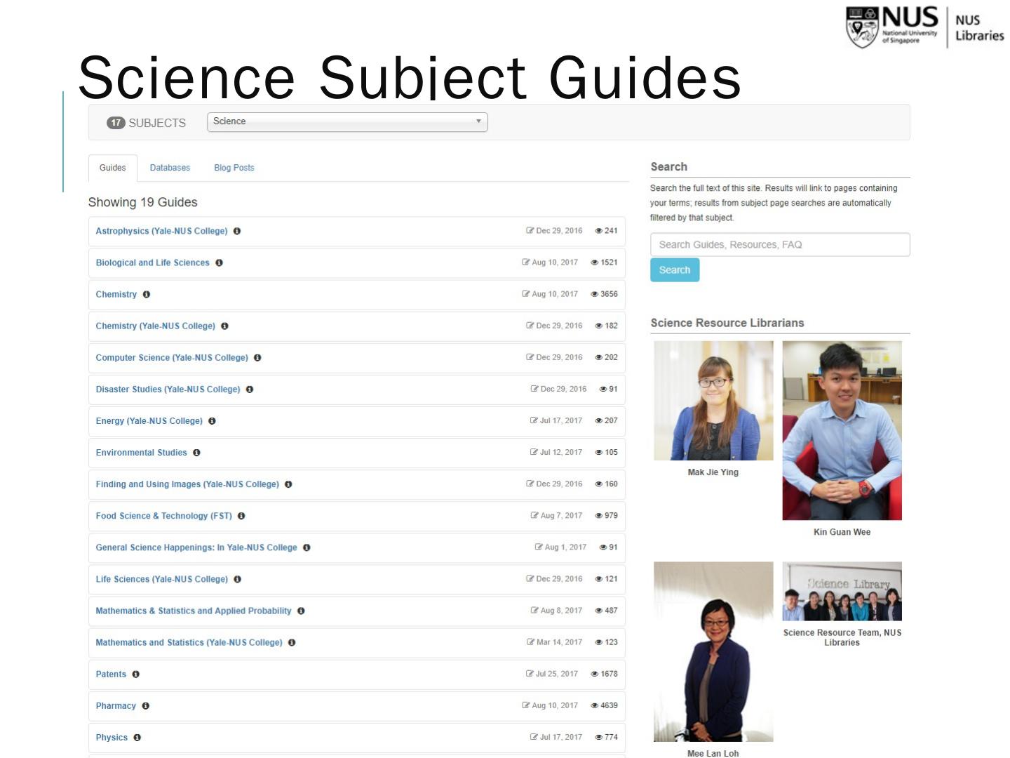Open the Science subject dropdown

[x=347, y=122]
